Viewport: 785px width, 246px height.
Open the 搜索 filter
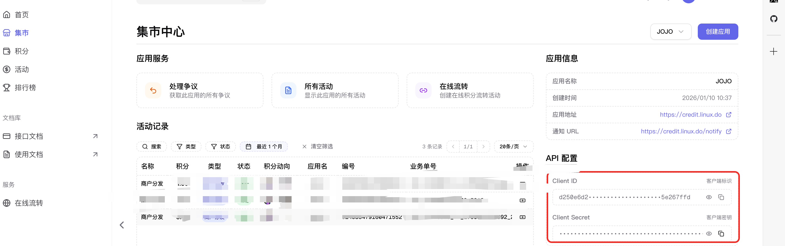[152, 147]
